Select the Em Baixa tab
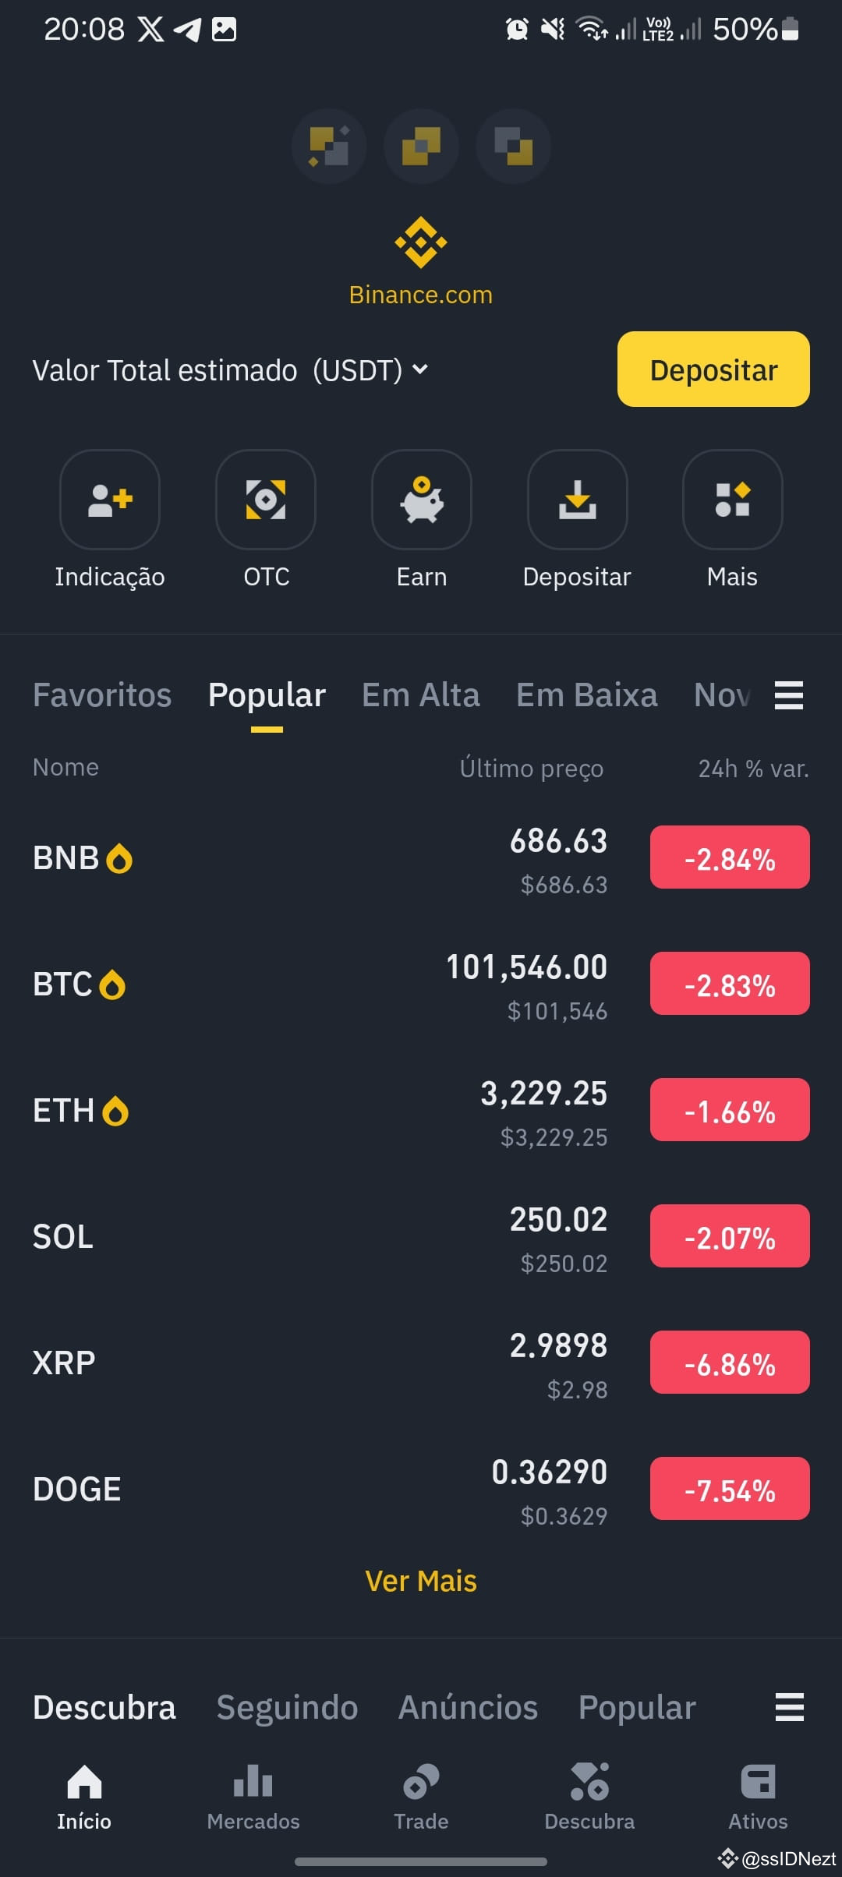Viewport: 842px width, 1877px height. tap(587, 695)
